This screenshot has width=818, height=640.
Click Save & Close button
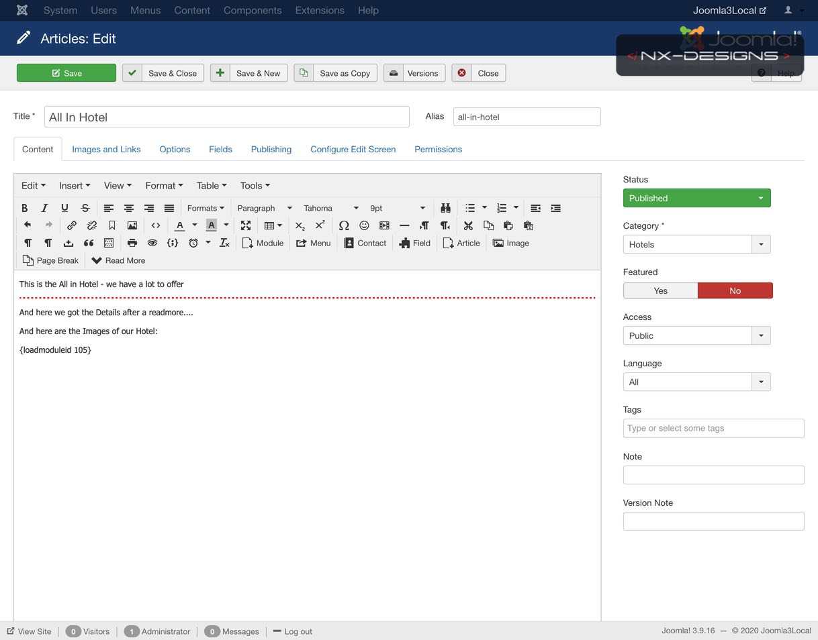(163, 73)
